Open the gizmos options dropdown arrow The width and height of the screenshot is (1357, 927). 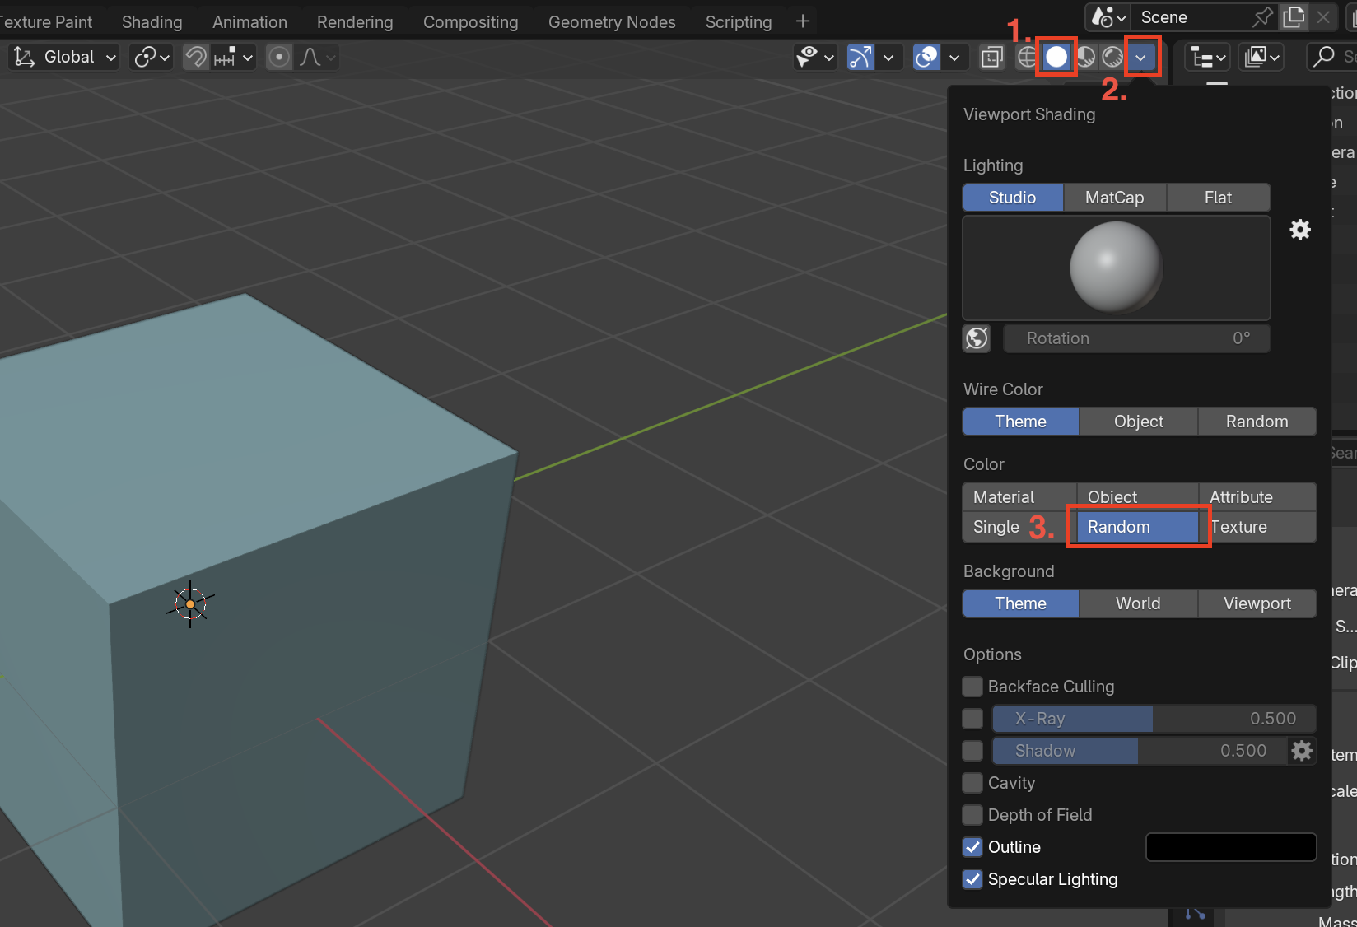pyautogui.click(x=888, y=57)
